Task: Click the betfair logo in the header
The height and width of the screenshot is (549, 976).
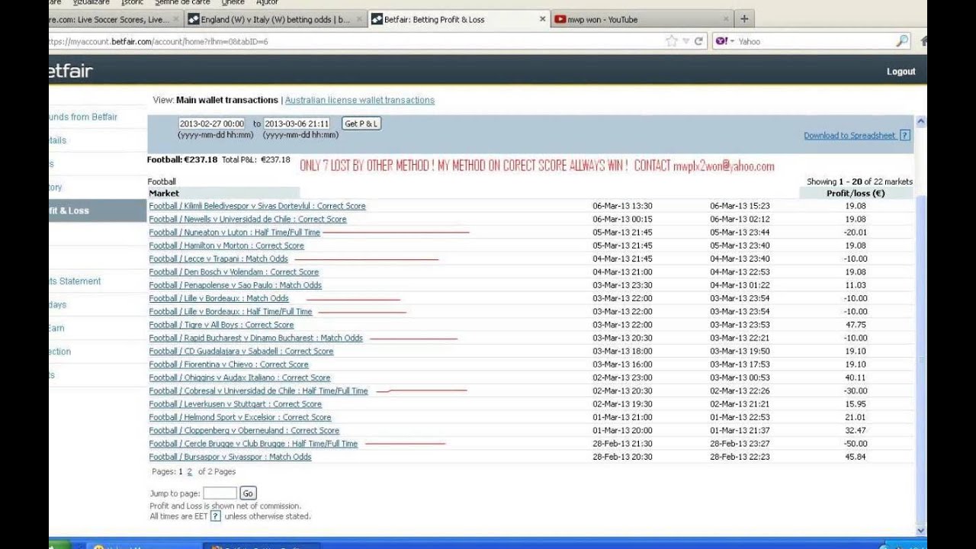Action: [x=70, y=71]
